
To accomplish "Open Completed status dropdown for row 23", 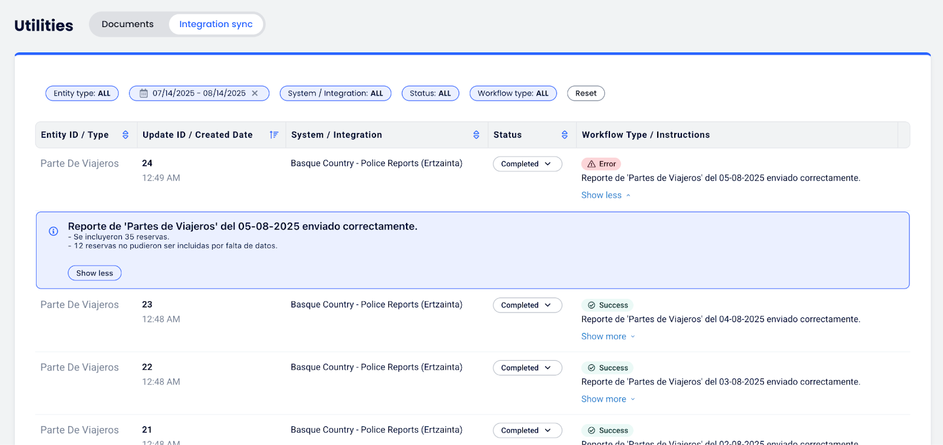I will (527, 305).
